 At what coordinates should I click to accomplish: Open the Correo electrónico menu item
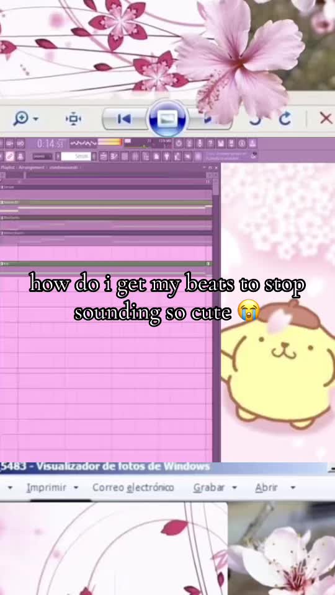133,488
